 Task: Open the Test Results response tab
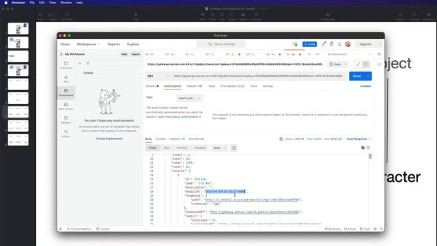coord(196,139)
